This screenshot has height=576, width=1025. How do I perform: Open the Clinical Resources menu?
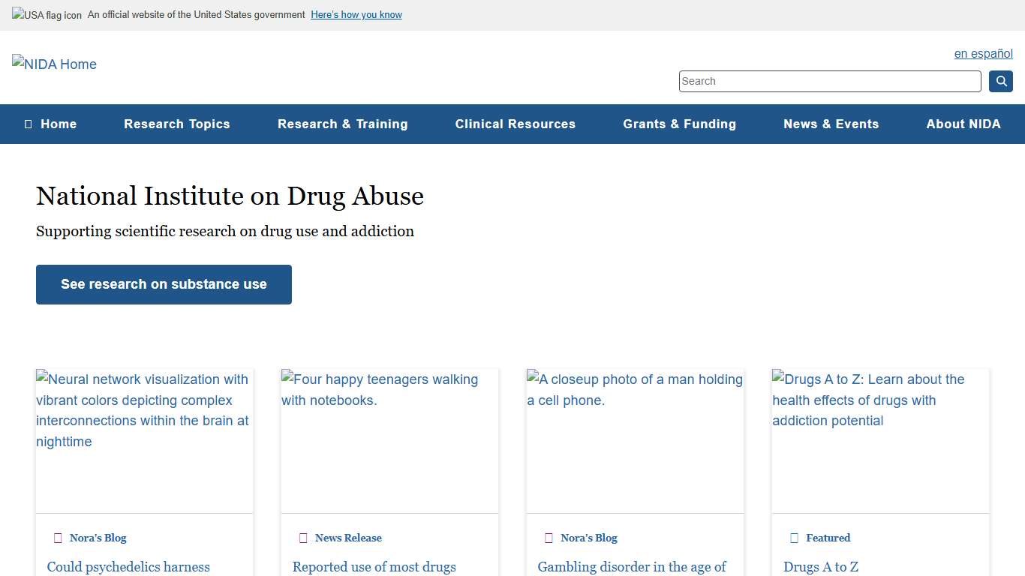(x=515, y=124)
